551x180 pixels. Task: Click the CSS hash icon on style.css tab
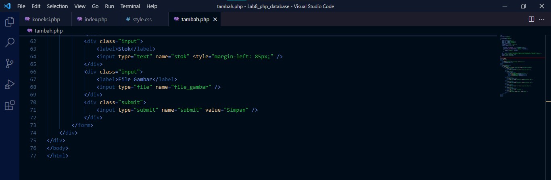(x=128, y=19)
